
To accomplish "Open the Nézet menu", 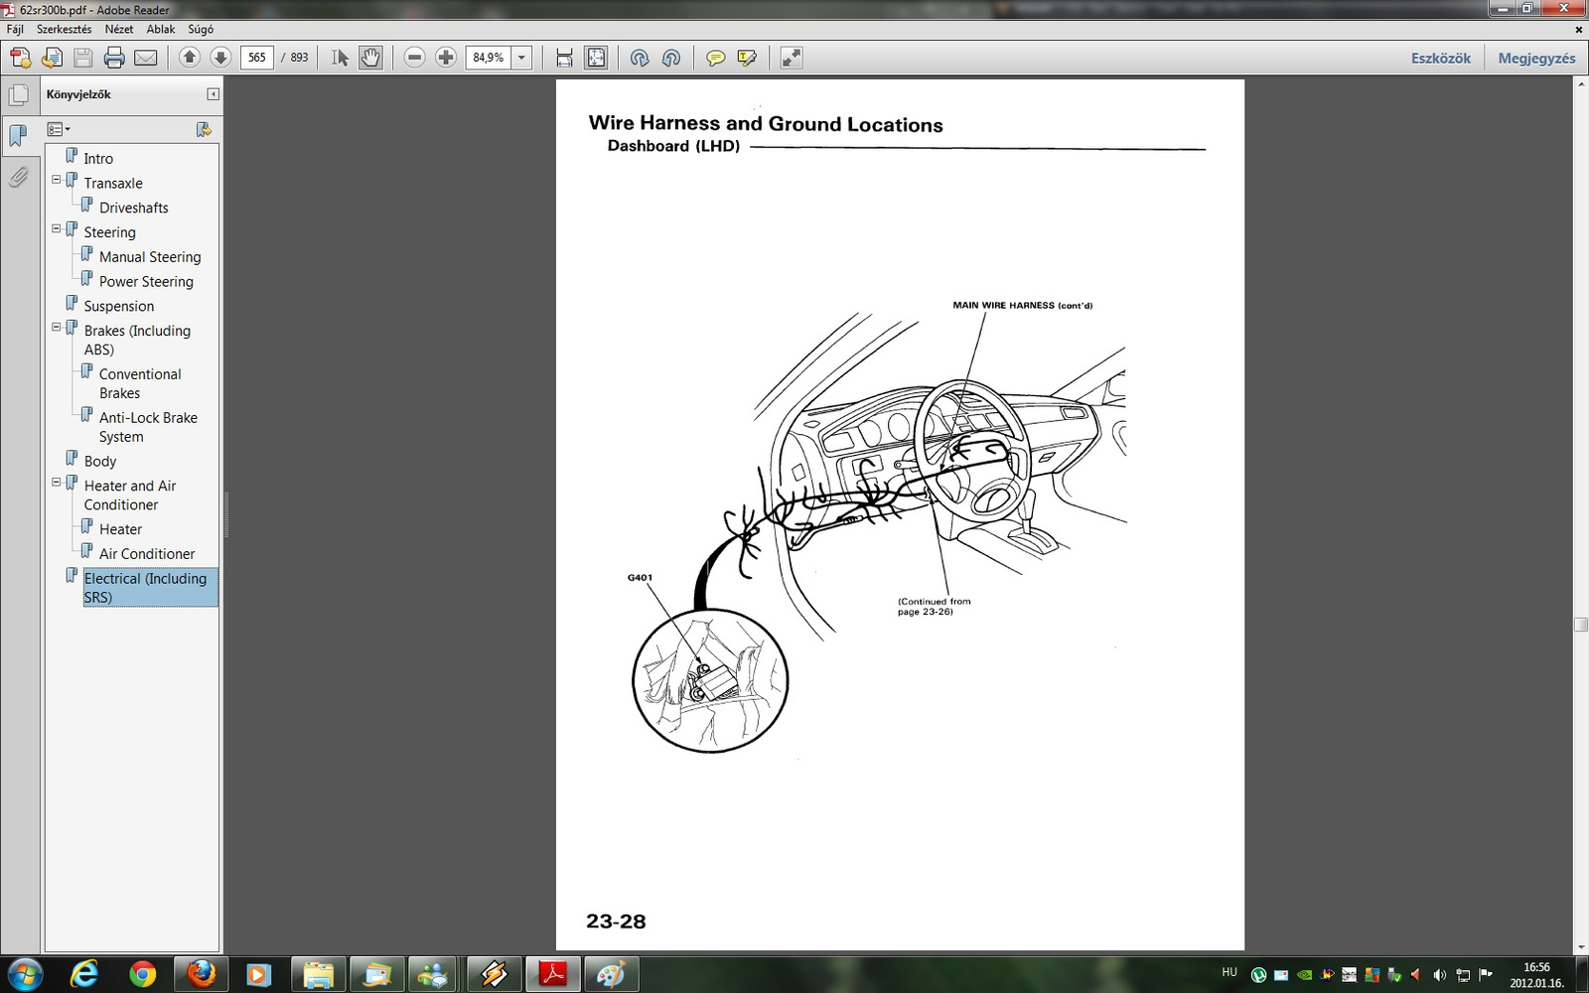I will tap(119, 29).
